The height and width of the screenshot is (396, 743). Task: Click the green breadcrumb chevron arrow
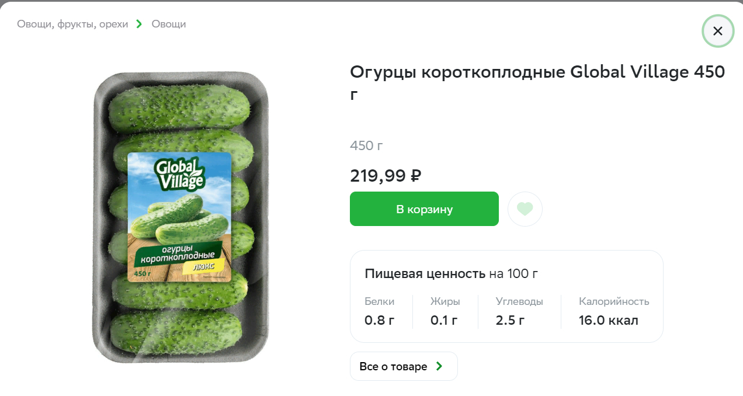[x=139, y=24]
